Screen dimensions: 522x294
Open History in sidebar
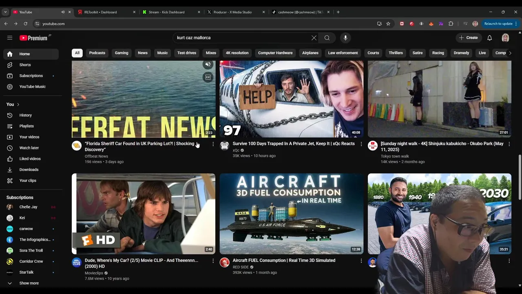tap(31, 115)
